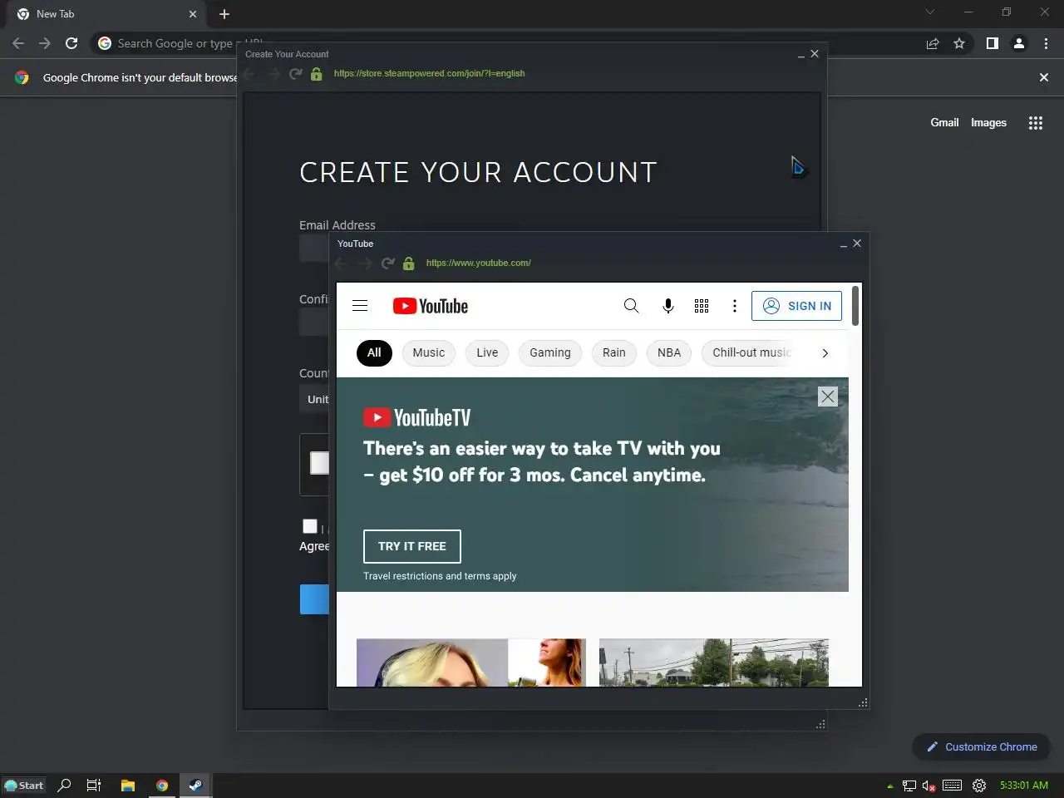Viewport: 1064px width, 798px height.
Task: Click Customize Chrome button
Action: pos(982,746)
